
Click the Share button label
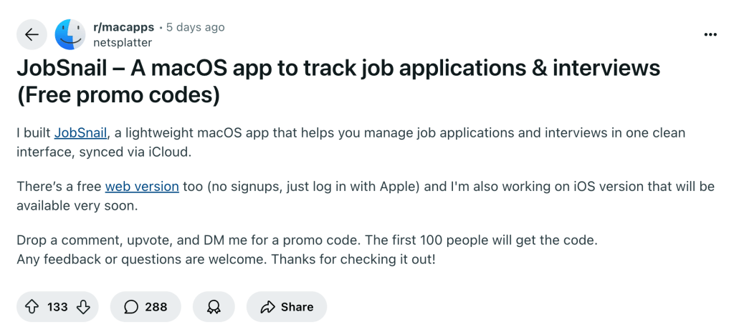(297, 307)
